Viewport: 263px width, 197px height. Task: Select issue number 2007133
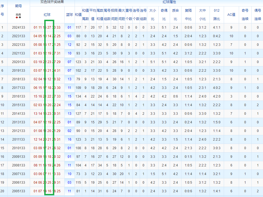(18, 174)
